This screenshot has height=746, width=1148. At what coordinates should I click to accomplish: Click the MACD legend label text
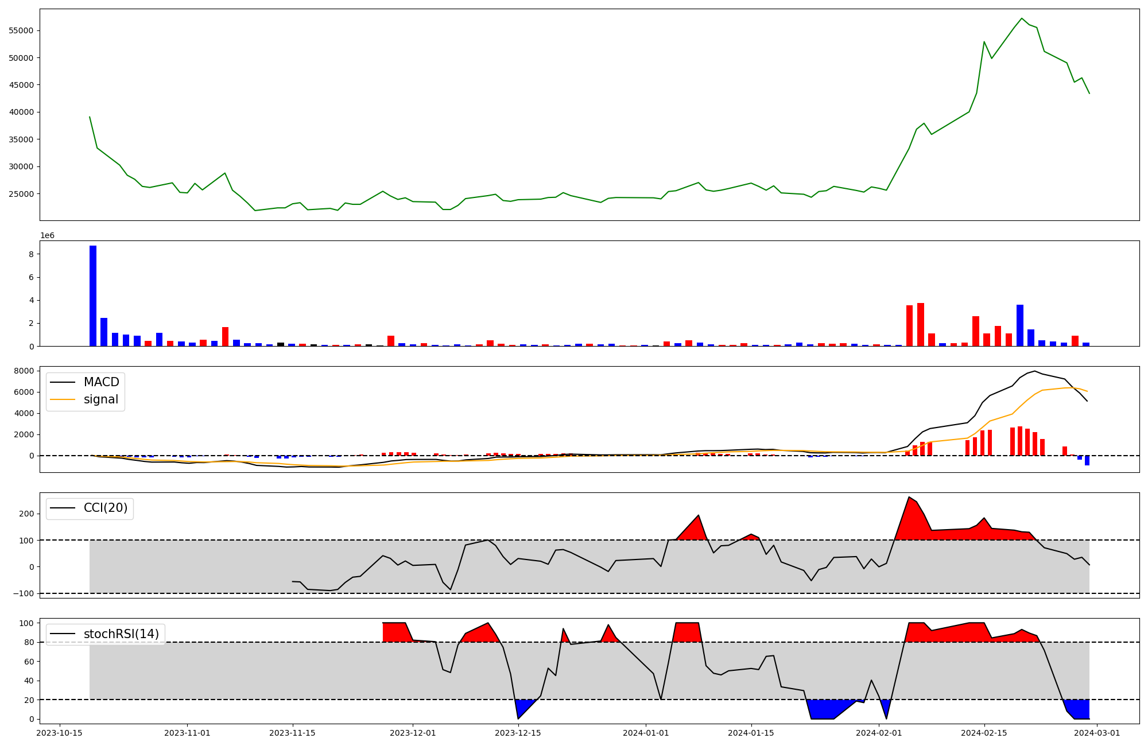[x=101, y=382]
